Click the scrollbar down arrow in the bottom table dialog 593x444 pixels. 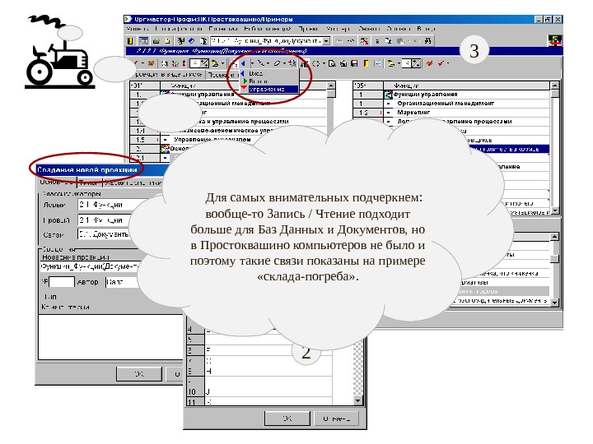(357, 401)
